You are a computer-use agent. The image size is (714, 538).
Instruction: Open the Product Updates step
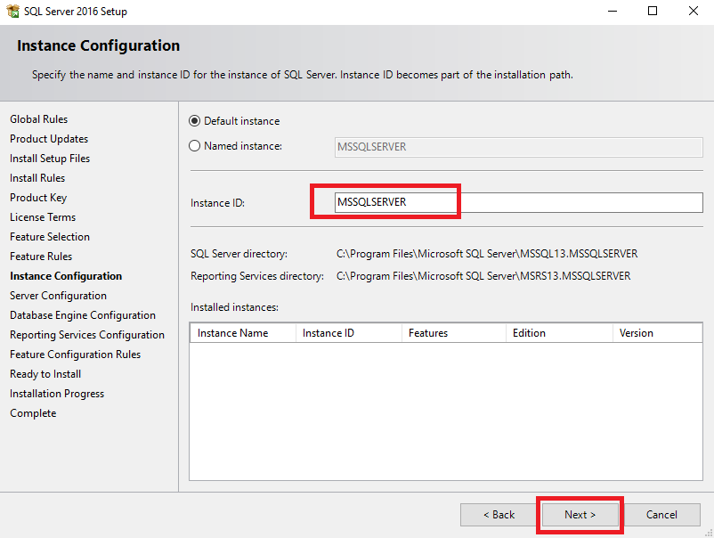(49, 139)
